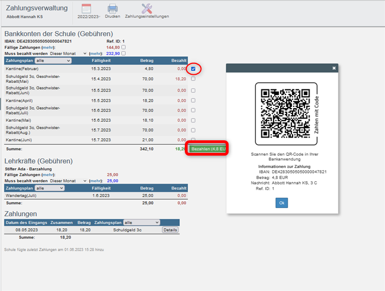
Task: Open Zahlungseinstellungen tools icon
Action: [x=147, y=9]
